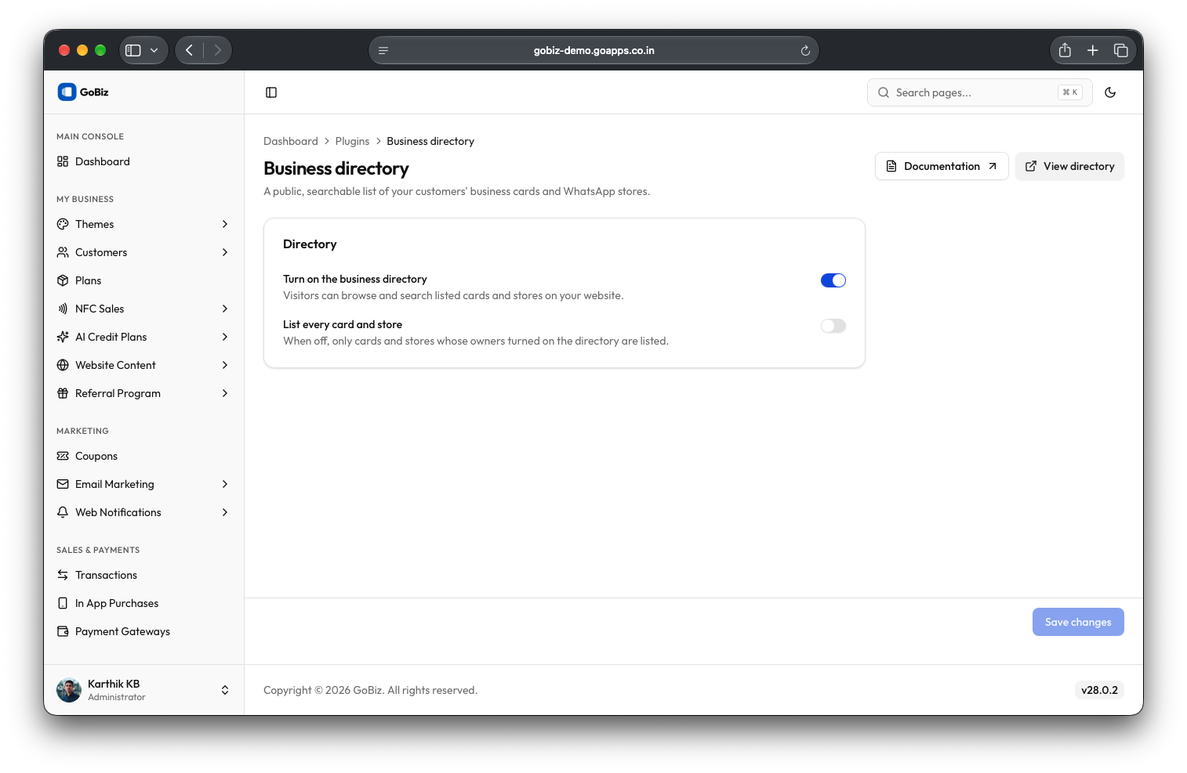Click the In App Purchases phone icon
The width and height of the screenshot is (1187, 773).
[63, 603]
